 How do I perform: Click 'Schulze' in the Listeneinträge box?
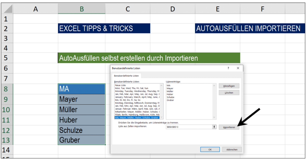pyautogui.click(x=171, y=97)
